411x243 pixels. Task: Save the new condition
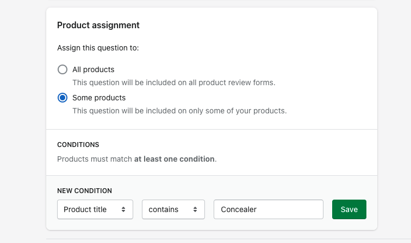tap(349, 209)
